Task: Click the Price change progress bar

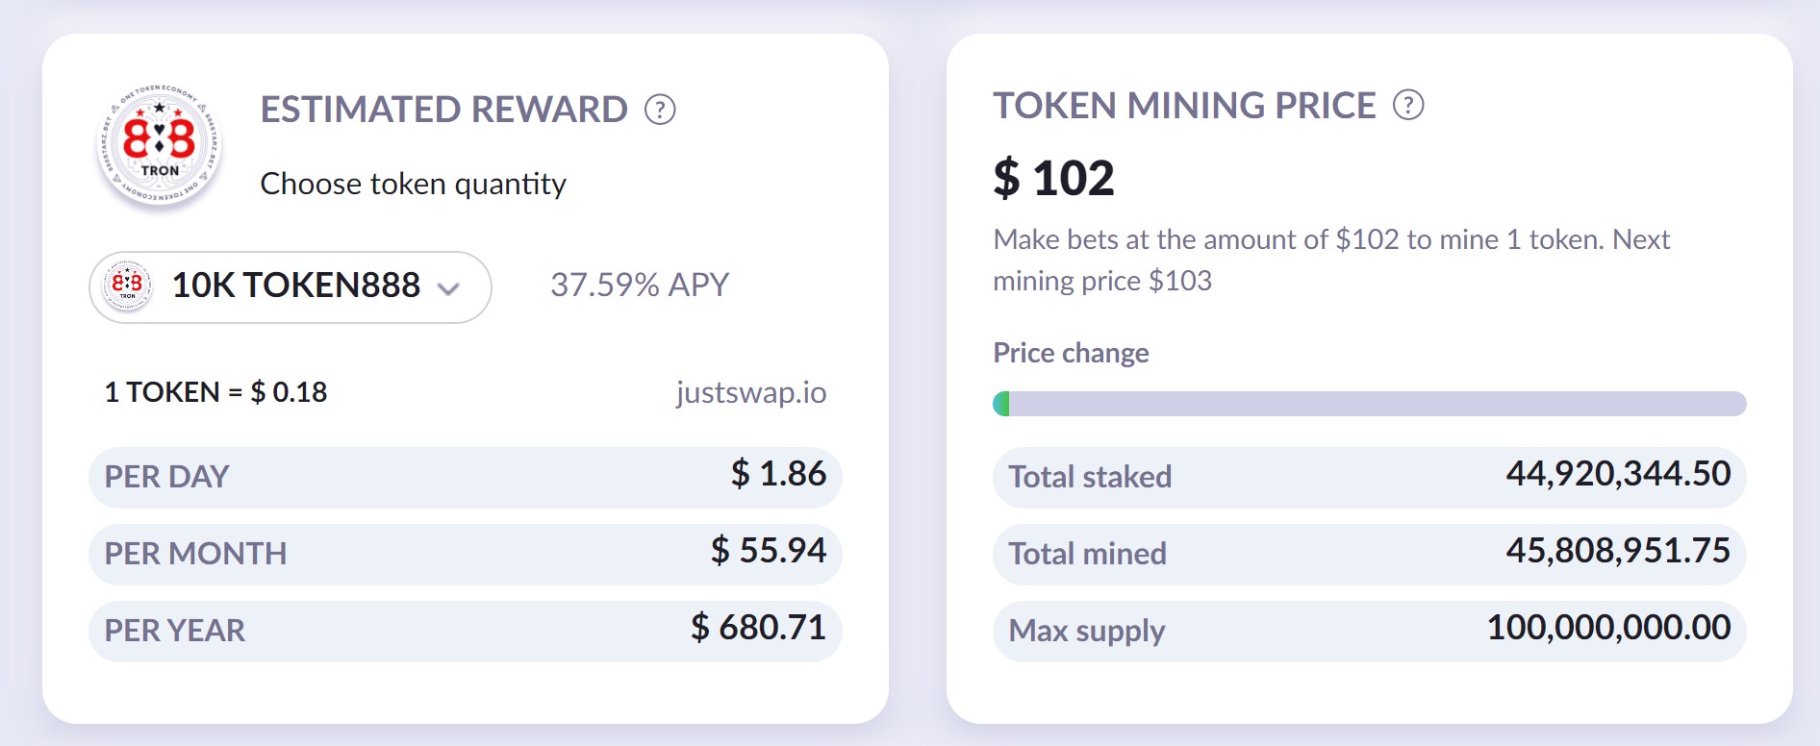Action: tap(1369, 404)
